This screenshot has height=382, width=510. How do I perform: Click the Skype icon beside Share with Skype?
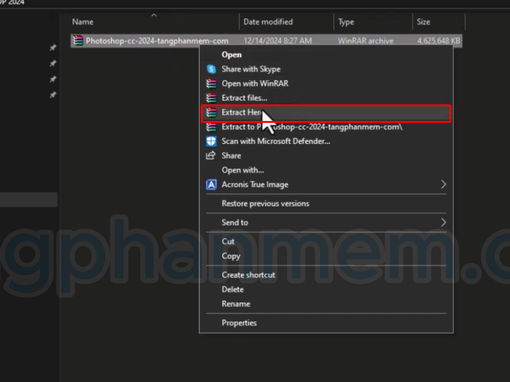(x=211, y=69)
